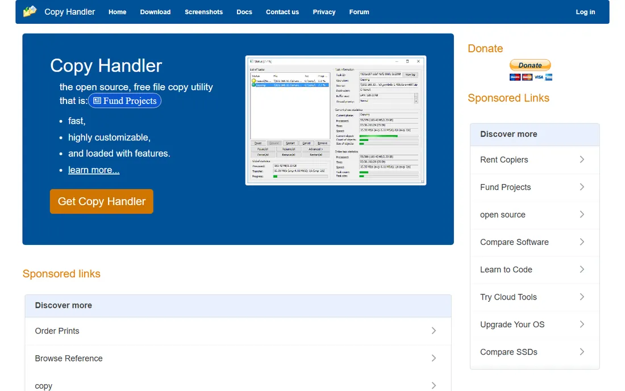Open Browse Reference sponsored link
625x391 pixels.
(x=238, y=359)
